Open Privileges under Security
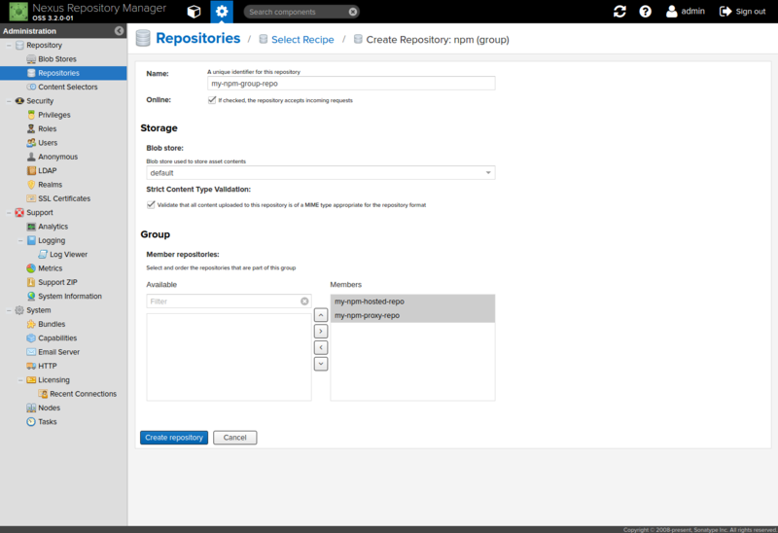The width and height of the screenshot is (778, 533). pyautogui.click(x=54, y=115)
